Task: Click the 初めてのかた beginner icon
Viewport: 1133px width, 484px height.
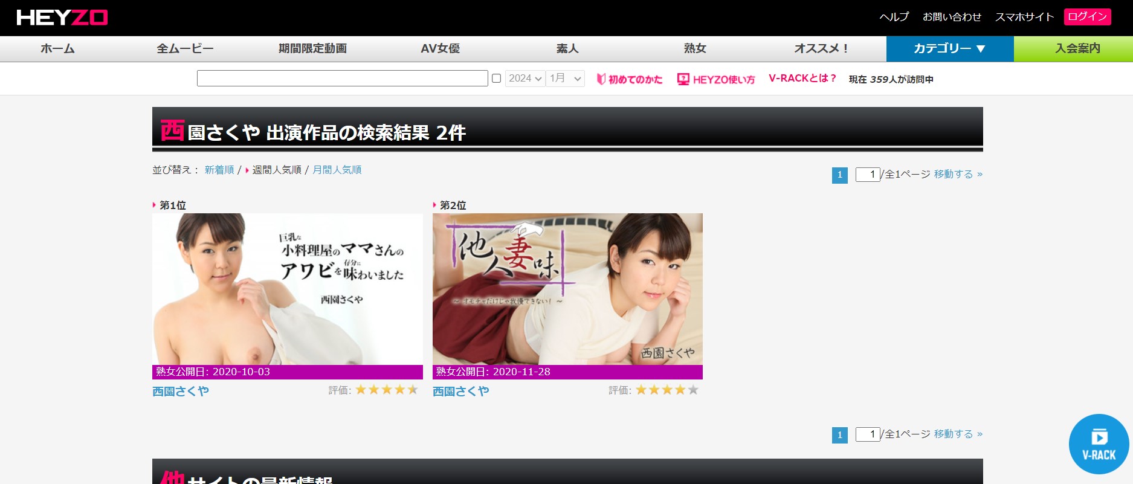Action: pos(601,79)
